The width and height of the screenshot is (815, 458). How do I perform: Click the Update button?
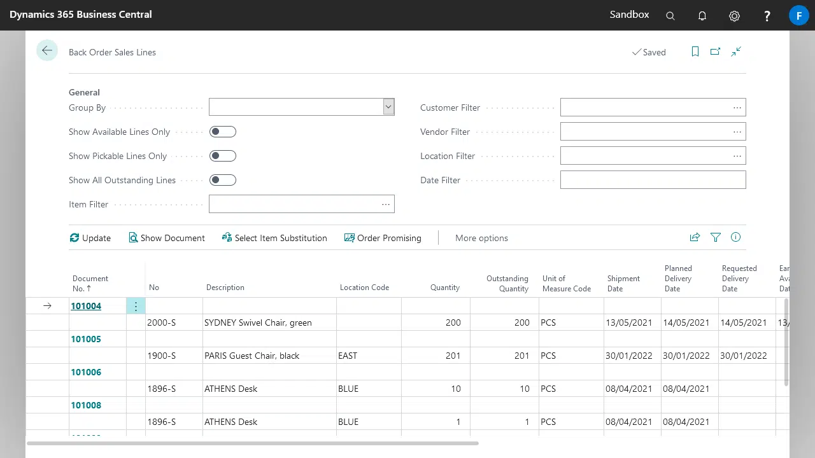pos(90,238)
